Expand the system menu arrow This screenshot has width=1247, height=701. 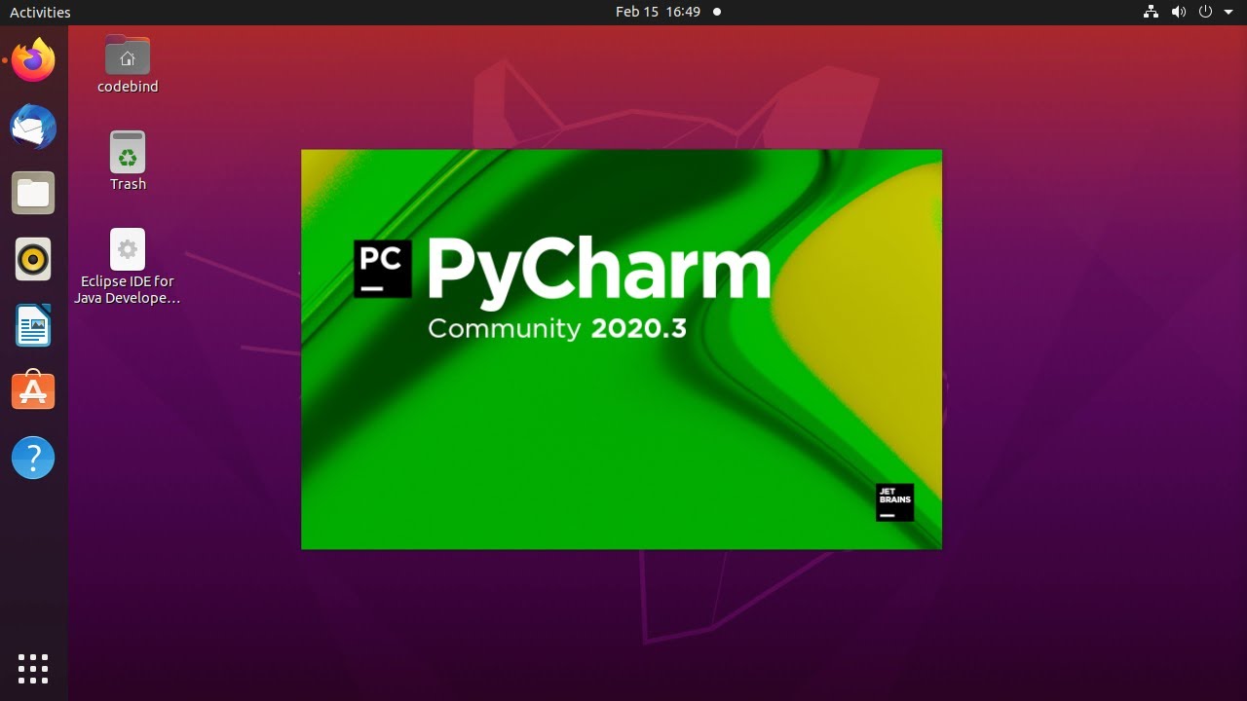pyautogui.click(x=1228, y=13)
